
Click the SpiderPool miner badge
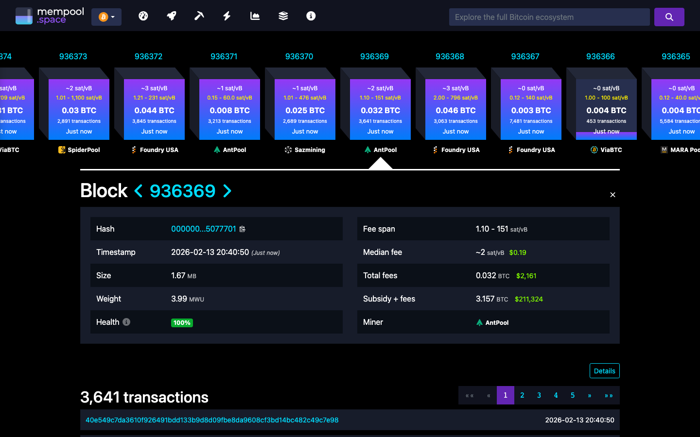point(79,150)
